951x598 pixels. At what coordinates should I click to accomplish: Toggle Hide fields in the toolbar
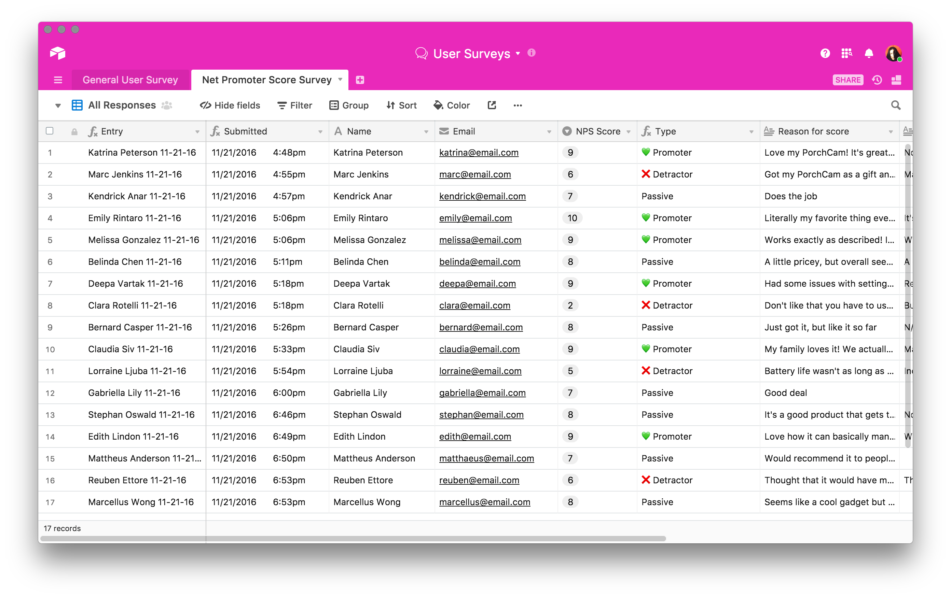point(230,105)
